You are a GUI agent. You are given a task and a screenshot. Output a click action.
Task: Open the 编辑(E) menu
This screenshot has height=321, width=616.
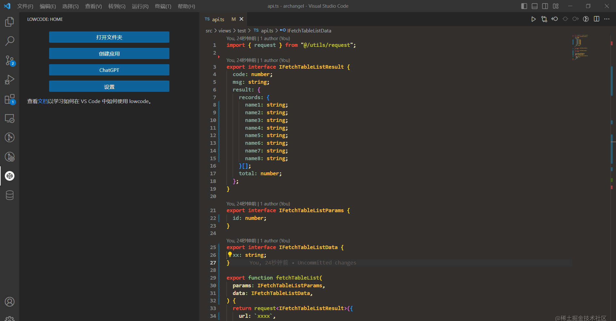point(48,6)
